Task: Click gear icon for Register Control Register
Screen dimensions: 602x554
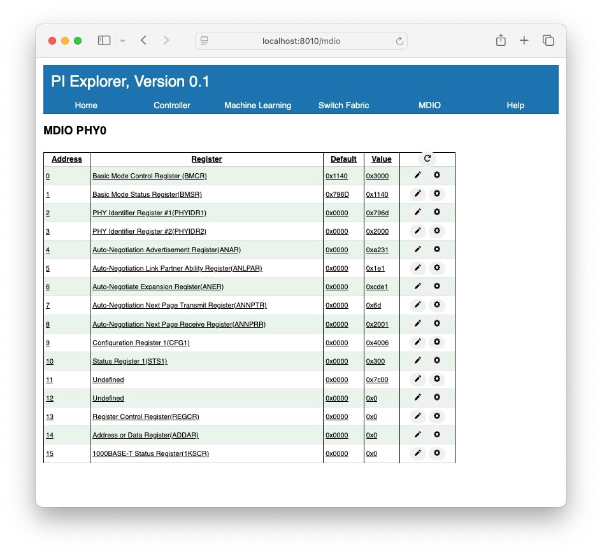Action: (x=436, y=416)
